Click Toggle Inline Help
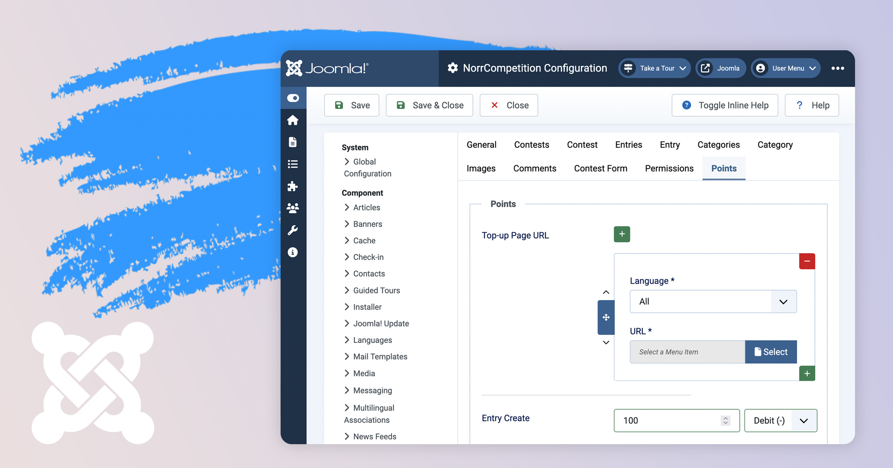The image size is (893, 468). [725, 105]
